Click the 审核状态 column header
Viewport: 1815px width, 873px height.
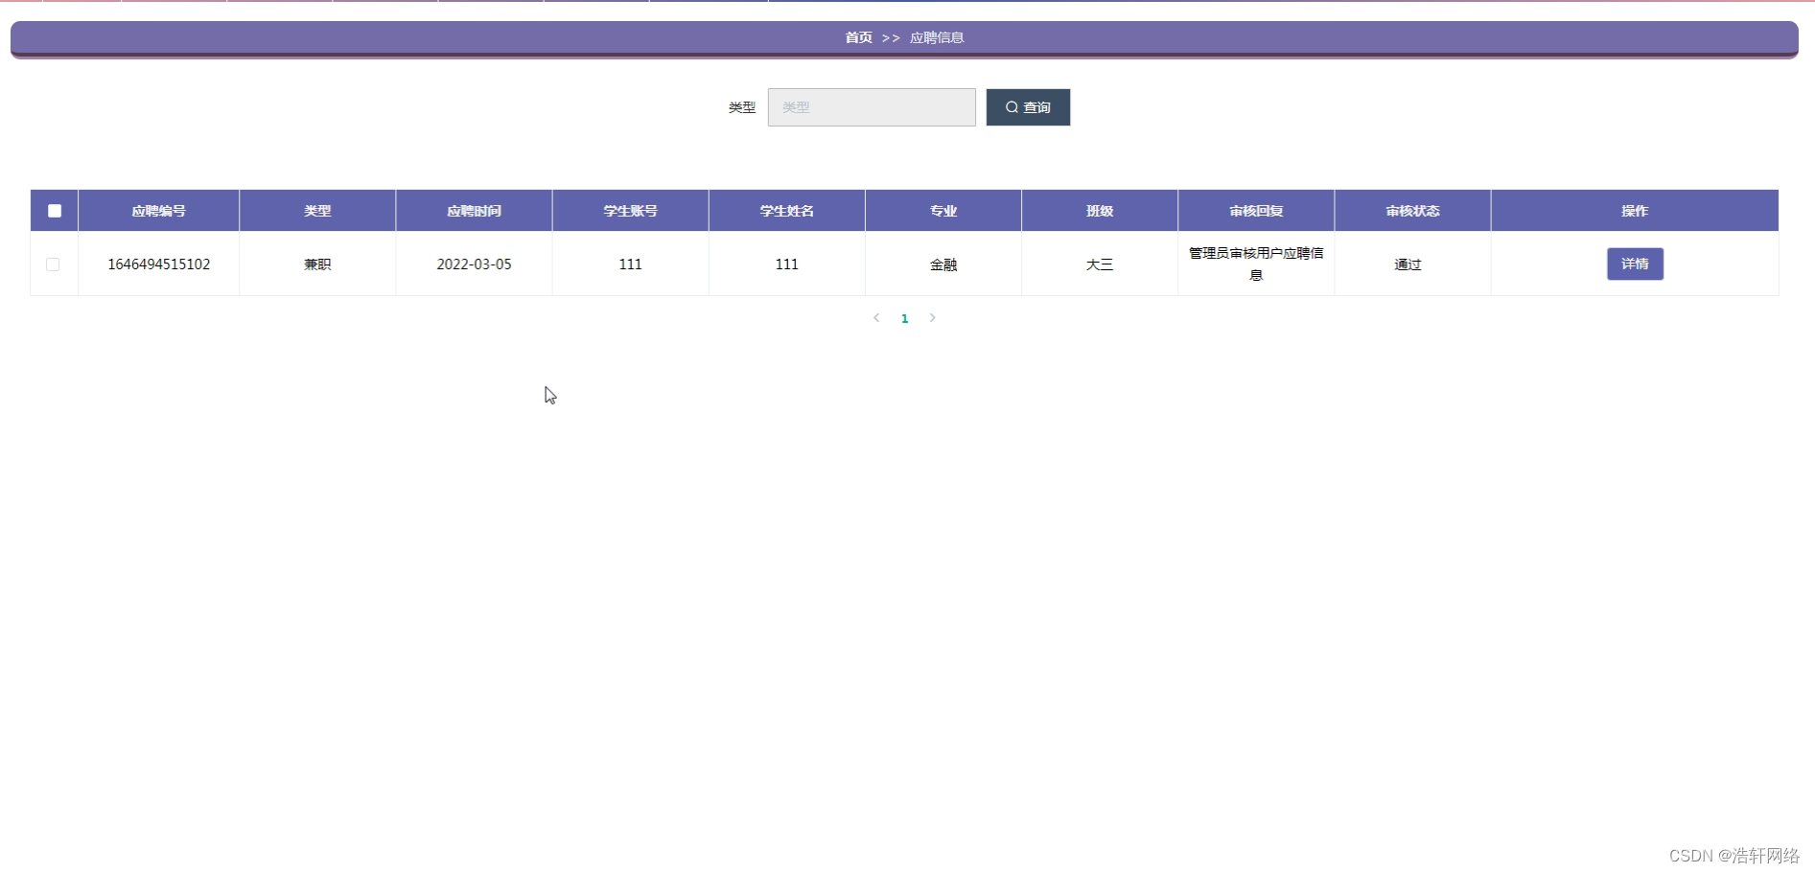coord(1411,210)
